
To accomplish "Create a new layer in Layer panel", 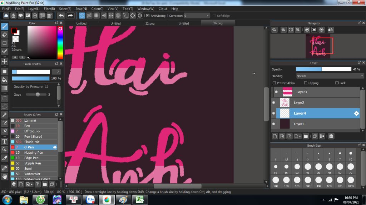I will [x=275, y=136].
